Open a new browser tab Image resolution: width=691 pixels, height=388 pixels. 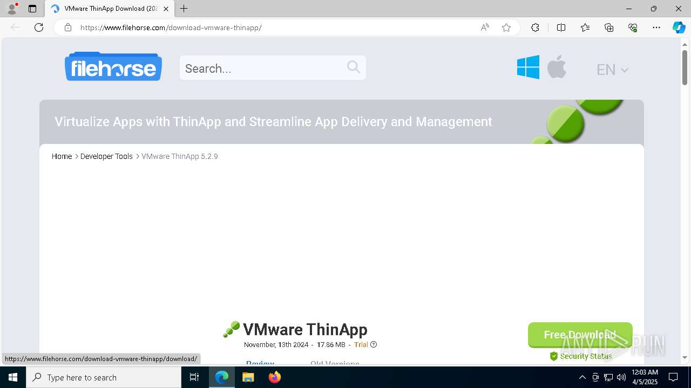tap(184, 9)
